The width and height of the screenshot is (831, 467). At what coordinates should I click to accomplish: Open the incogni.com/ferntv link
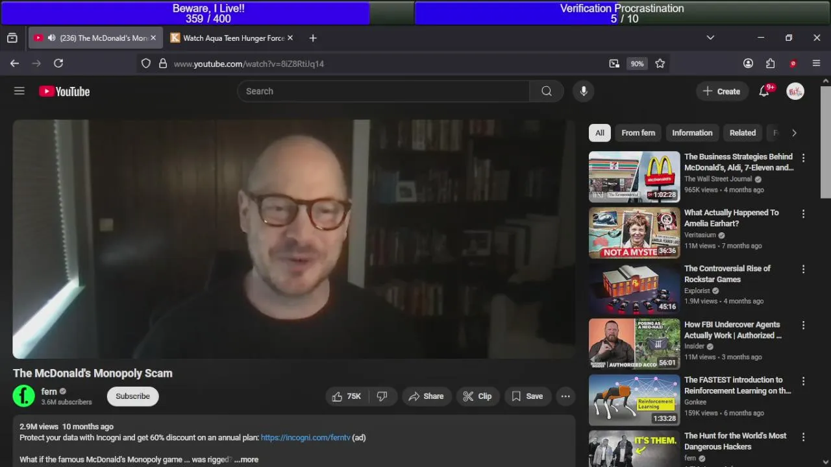click(x=305, y=438)
